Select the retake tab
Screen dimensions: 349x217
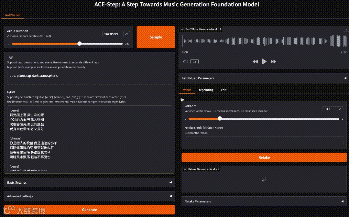tap(187, 90)
